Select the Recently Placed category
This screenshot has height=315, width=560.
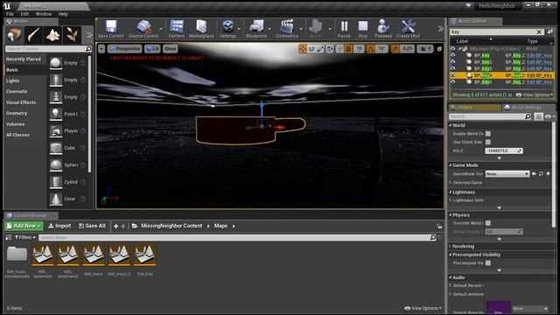24,59
